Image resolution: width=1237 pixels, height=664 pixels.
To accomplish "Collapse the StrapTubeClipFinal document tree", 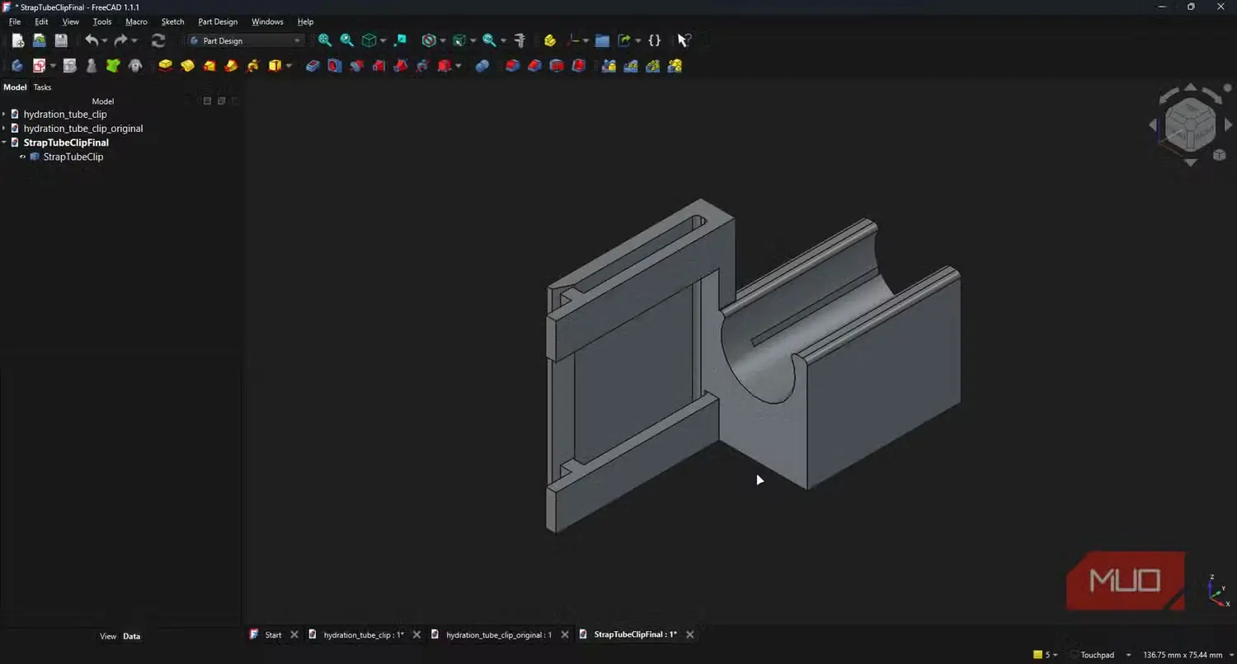I will pos(4,143).
